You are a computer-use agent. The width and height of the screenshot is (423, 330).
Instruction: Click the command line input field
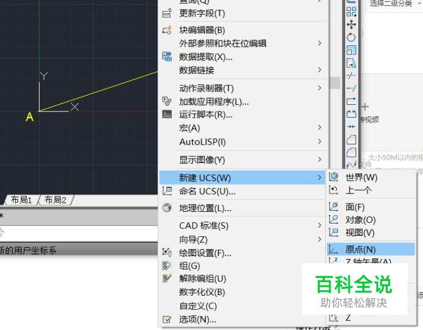(79, 233)
